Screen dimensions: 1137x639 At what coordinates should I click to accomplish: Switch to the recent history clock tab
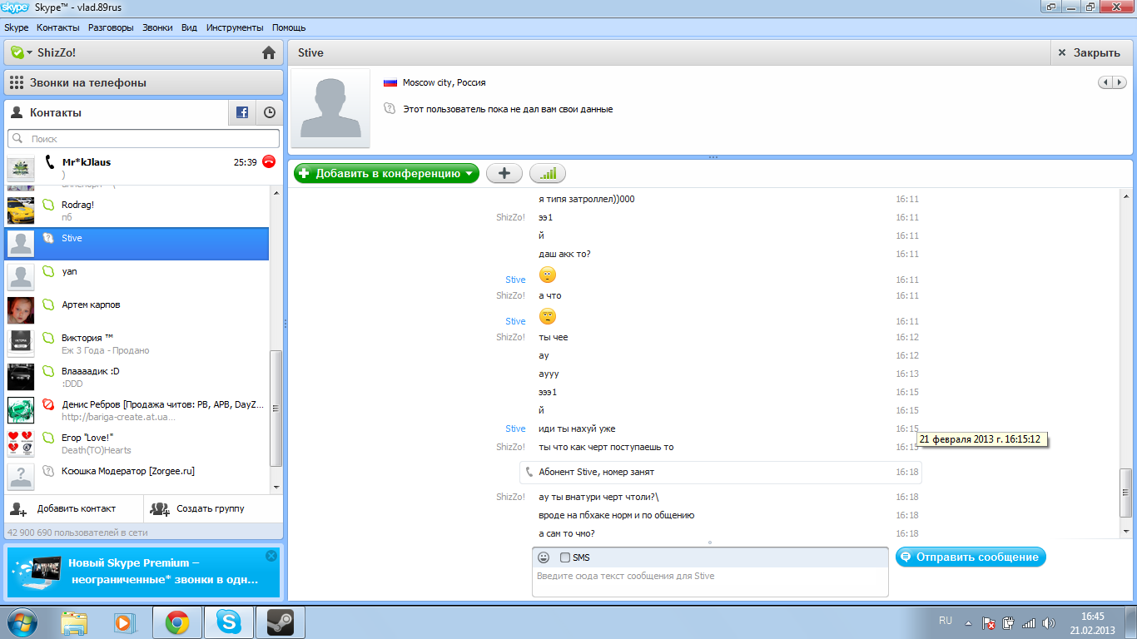pyautogui.click(x=270, y=112)
